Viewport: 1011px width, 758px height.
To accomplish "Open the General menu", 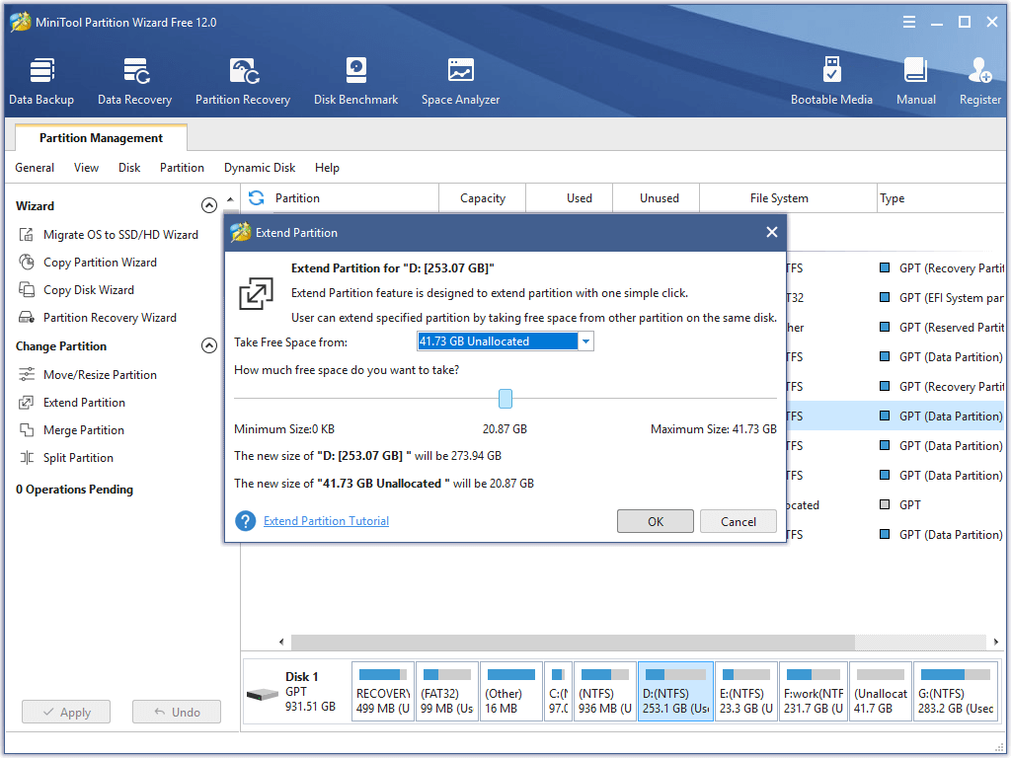I will coord(35,168).
